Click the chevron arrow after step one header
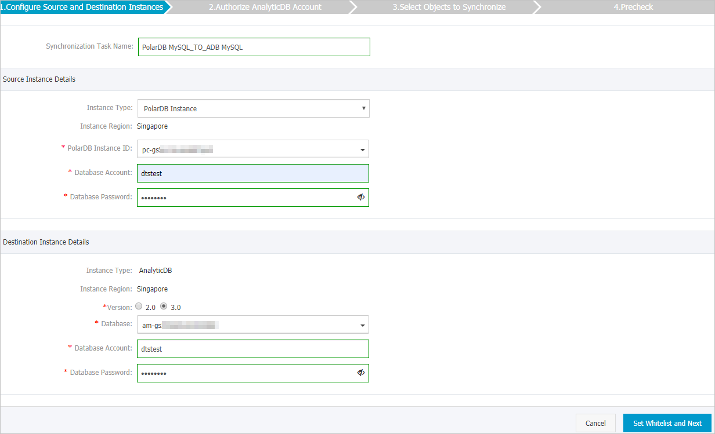The height and width of the screenshot is (434, 715). [x=169, y=7]
